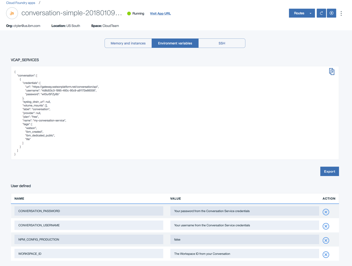Copy VCAP_SERVICES JSON with the copy icon
The height and width of the screenshot is (266, 352).
(x=332, y=72)
